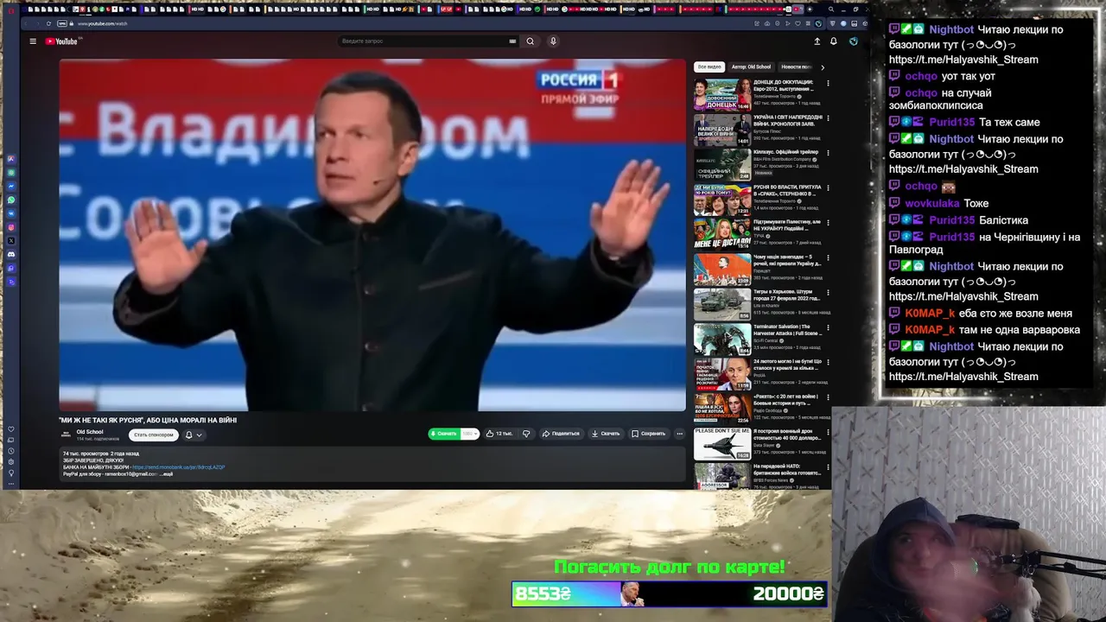The height and width of the screenshot is (622, 1106).
Task: Dislike the video
Action: click(x=526, y=434)
